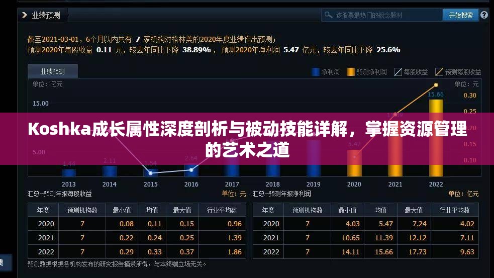
Task: Click the blue 净利润 legend swatch
Action: (x=316, y=72)
